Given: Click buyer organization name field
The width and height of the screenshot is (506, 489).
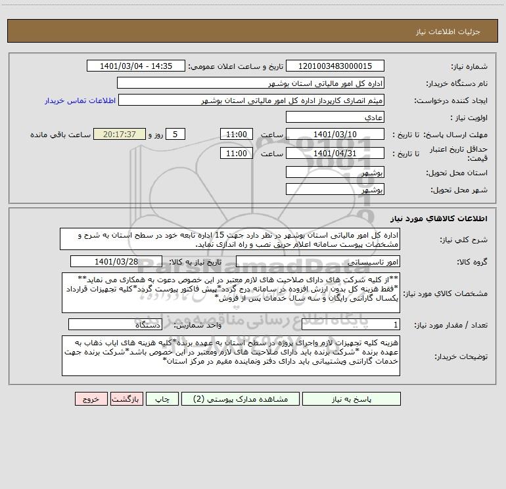Looking at the screenshot, I should point(250,83).
